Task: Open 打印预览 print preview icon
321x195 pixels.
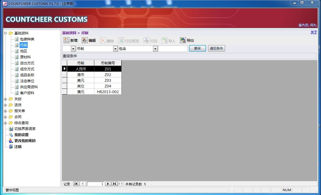Action: click(121, 40)
